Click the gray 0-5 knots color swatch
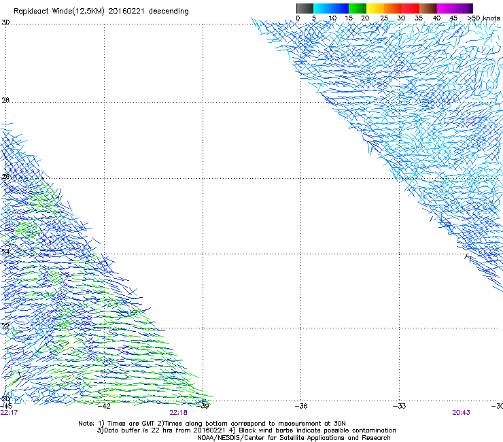The image size is (503, 442). pos(305,8)
